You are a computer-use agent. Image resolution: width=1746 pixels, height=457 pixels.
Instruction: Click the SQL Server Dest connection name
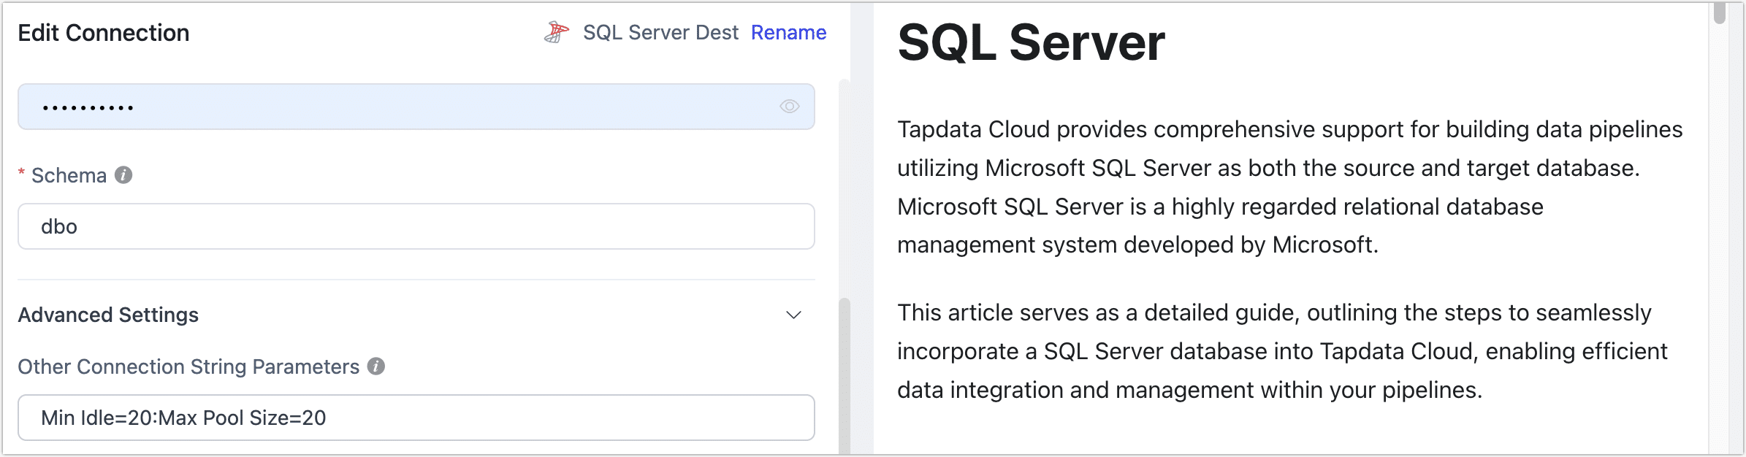(660, 32)
